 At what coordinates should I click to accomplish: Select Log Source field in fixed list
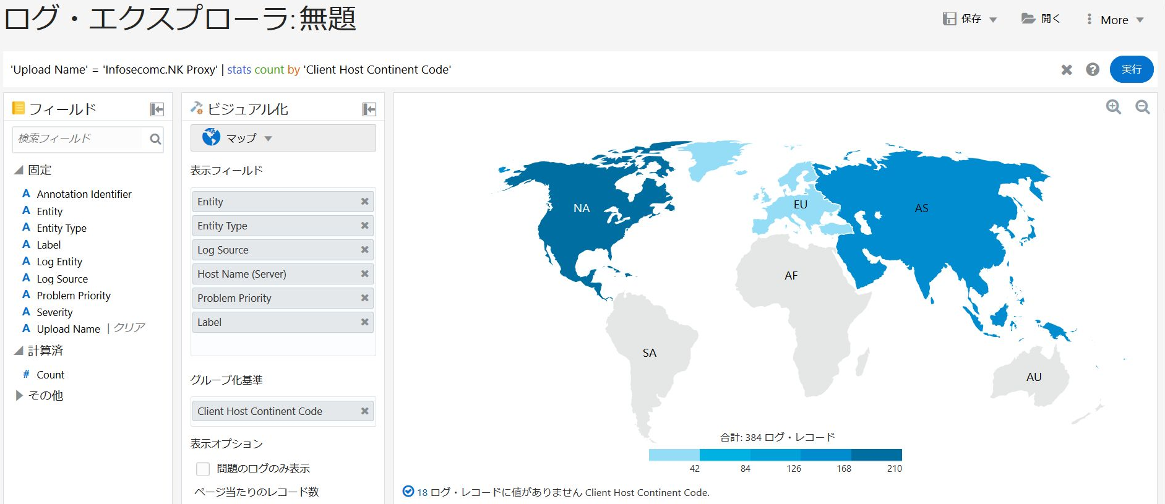point(62,279)
